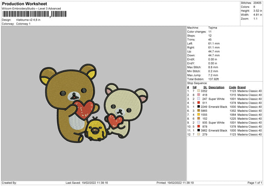Click the red swatch beside stitch count 878
The image size is (264, 186).
coord(198,126)
